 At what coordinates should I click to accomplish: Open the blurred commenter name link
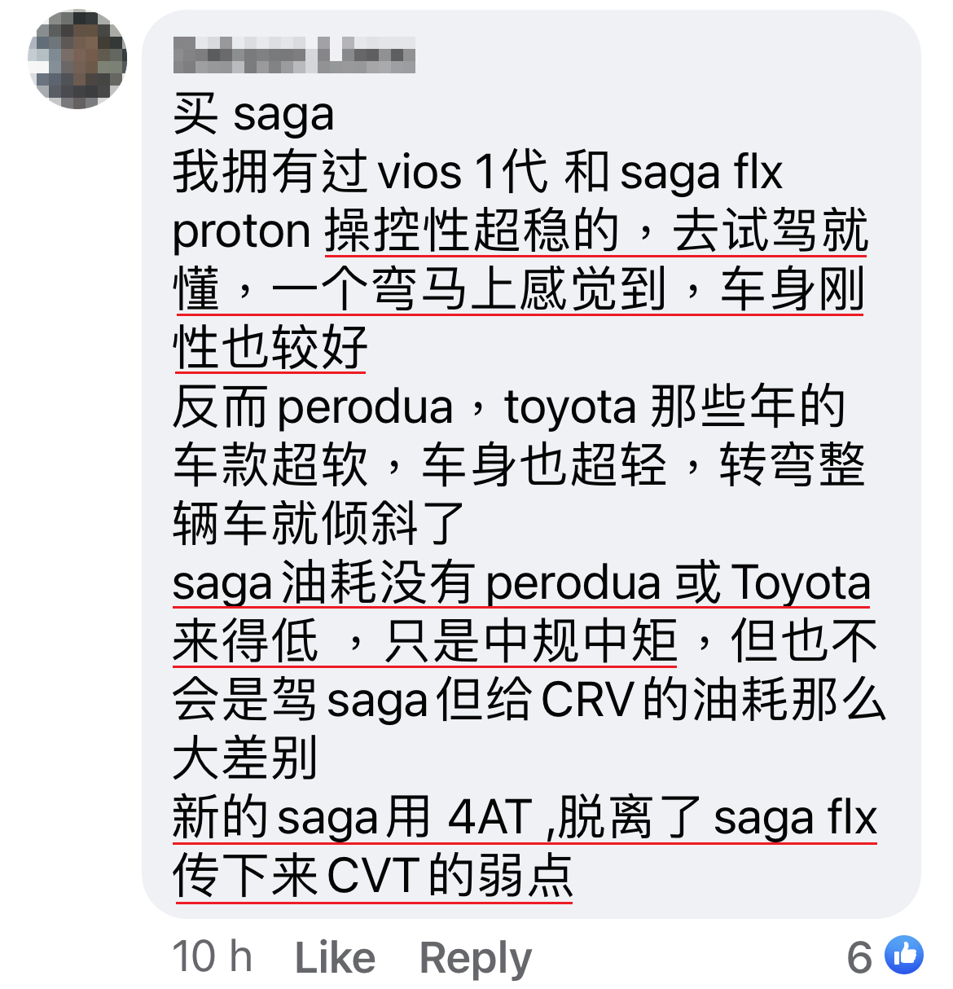pyautogui.click(x=294, y=55)
